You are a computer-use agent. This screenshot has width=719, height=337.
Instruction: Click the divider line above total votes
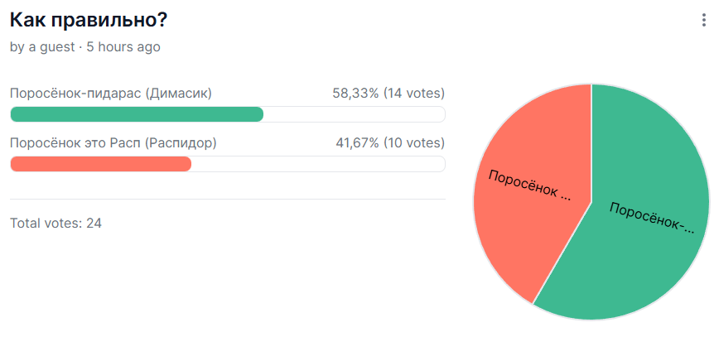tap(228, 199)
